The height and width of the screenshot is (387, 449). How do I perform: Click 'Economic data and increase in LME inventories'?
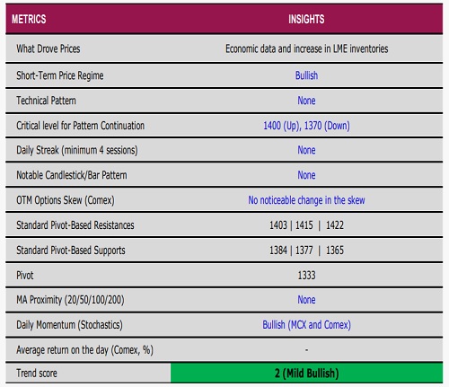(306, 48)
